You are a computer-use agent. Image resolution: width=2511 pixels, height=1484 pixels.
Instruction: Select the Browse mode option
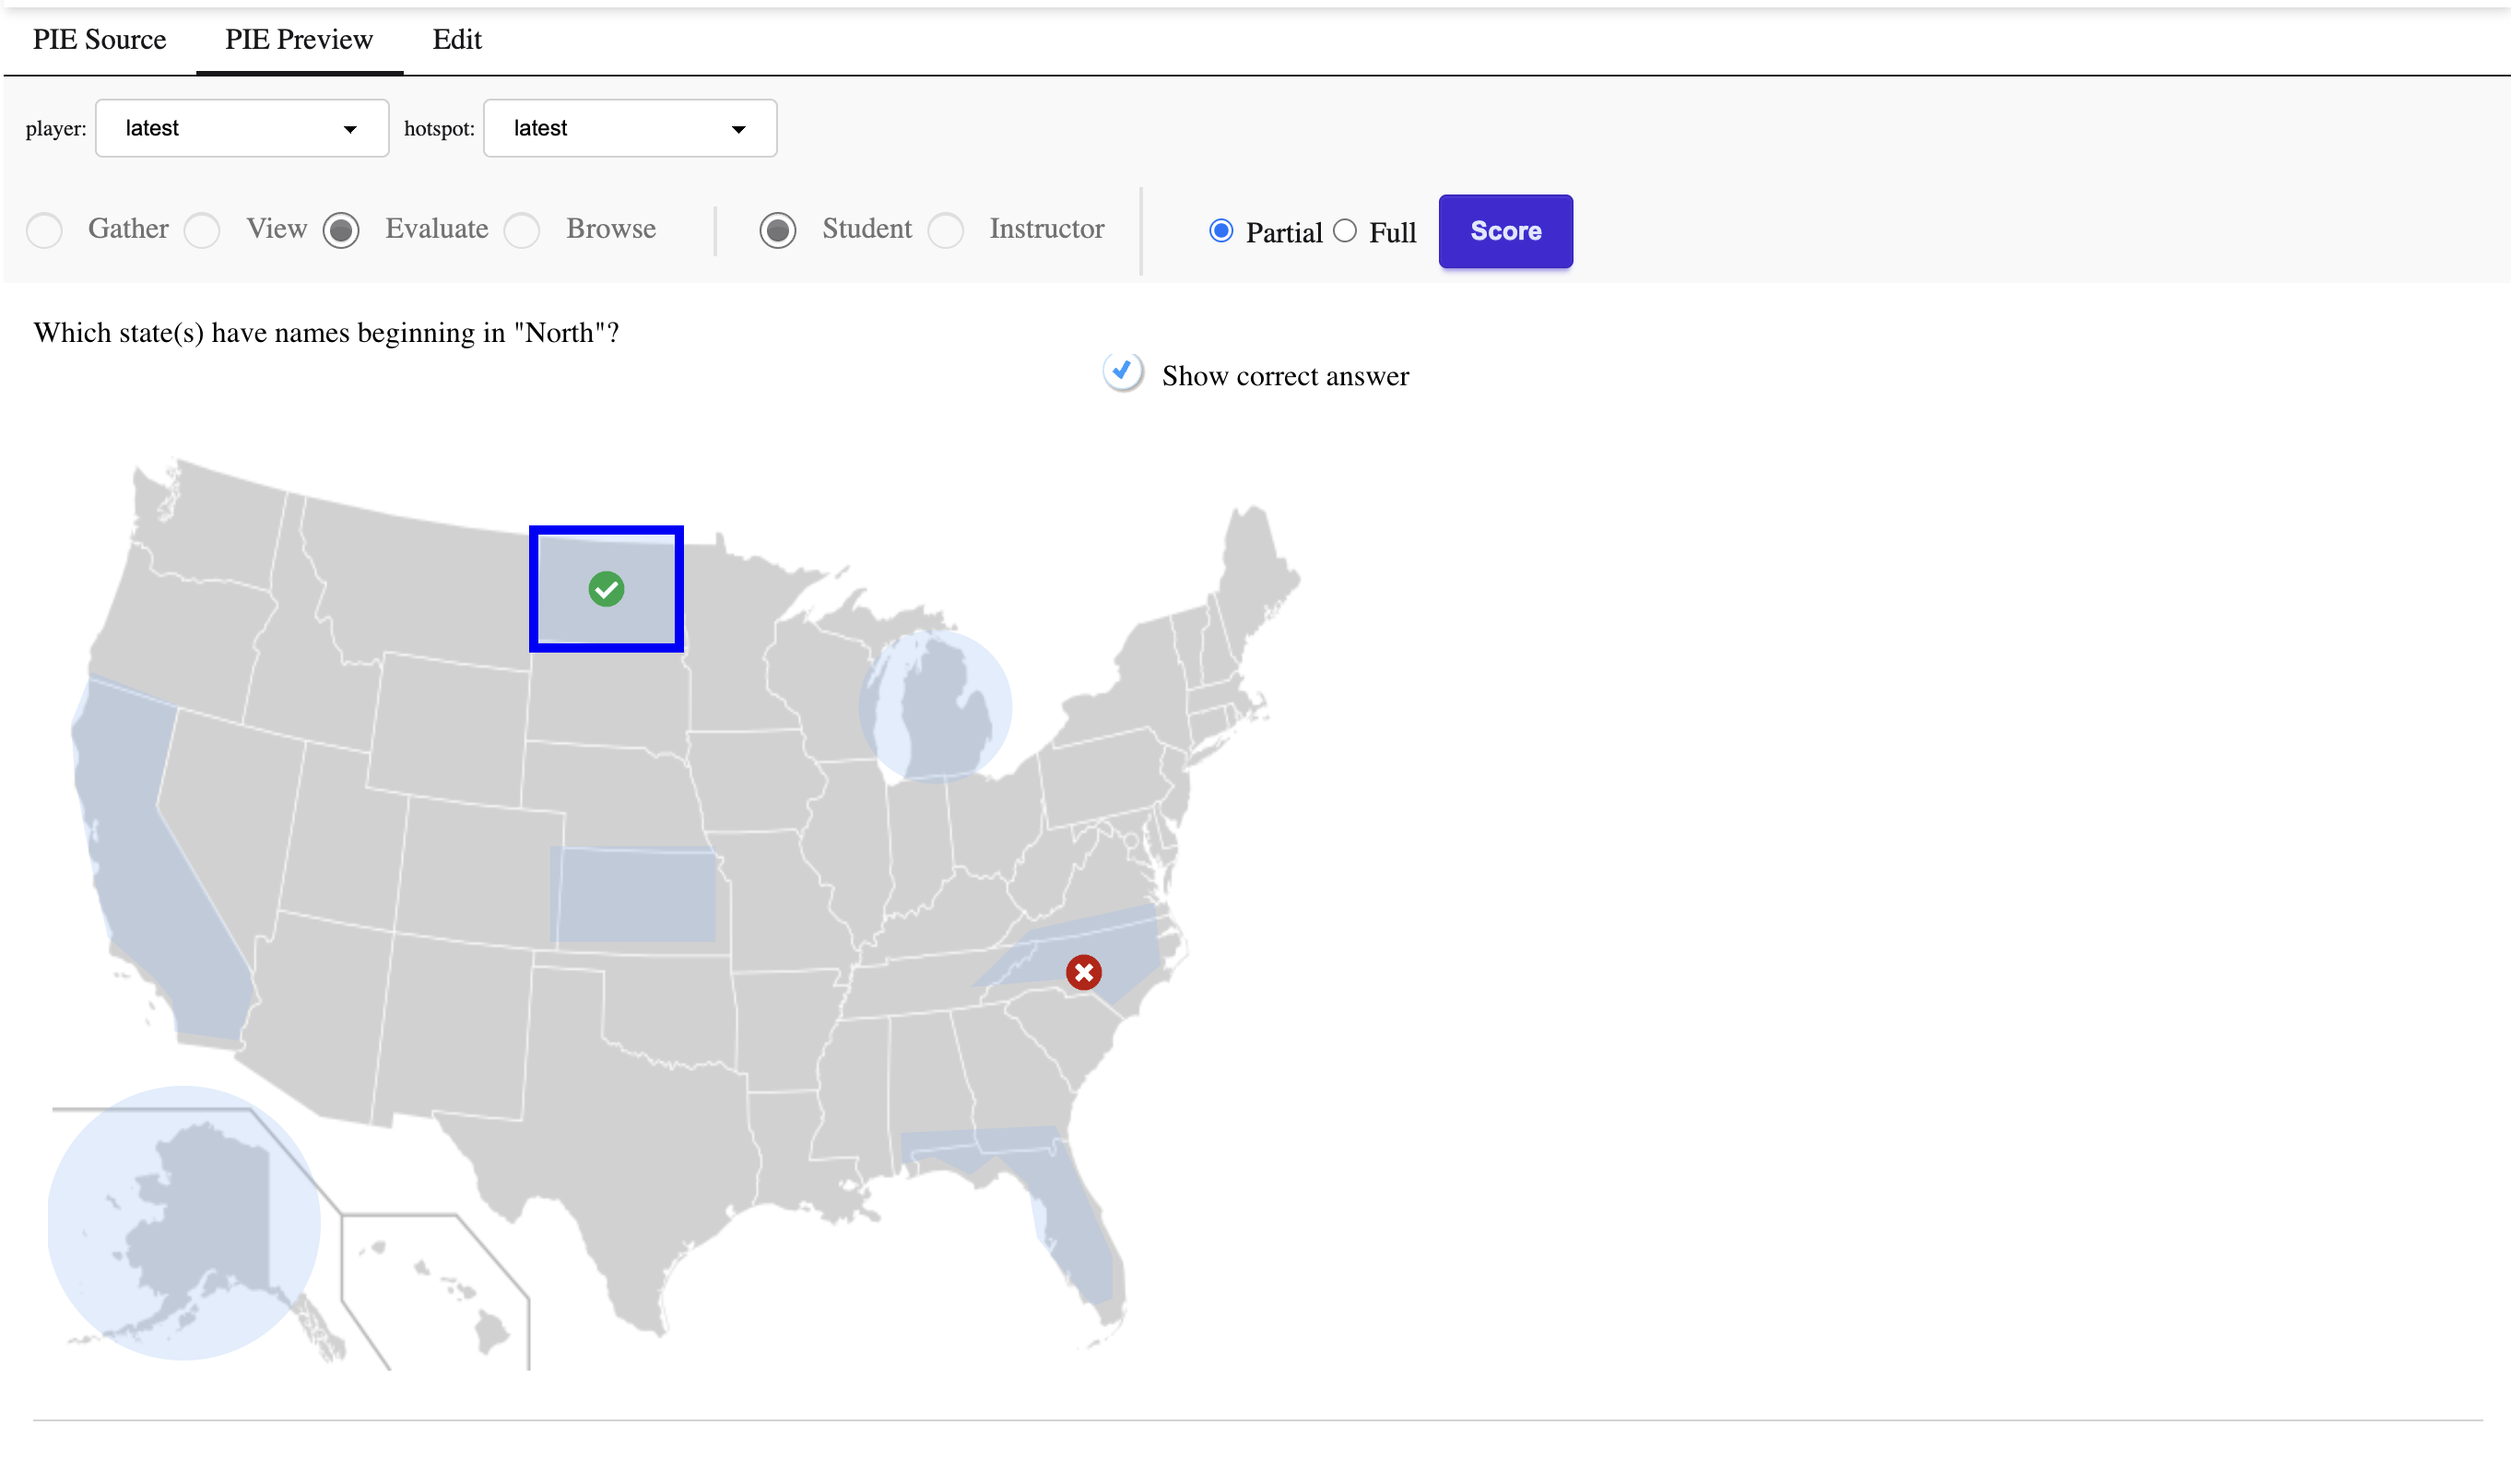pyautogui.click(x=522, y=230)
